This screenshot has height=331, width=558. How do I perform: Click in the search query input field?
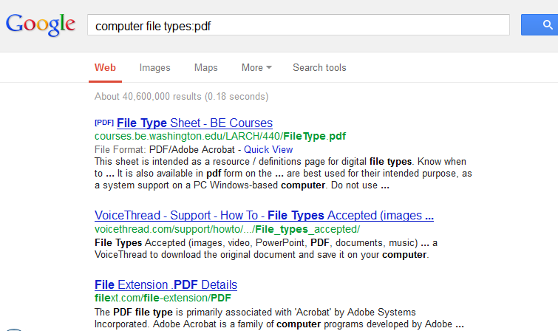pyautogui.click(x=299, y=25)
